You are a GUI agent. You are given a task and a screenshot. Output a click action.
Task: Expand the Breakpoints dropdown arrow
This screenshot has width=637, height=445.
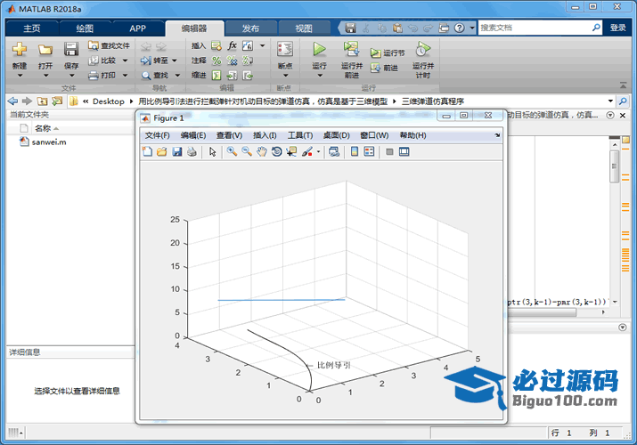tap(285, 76)
